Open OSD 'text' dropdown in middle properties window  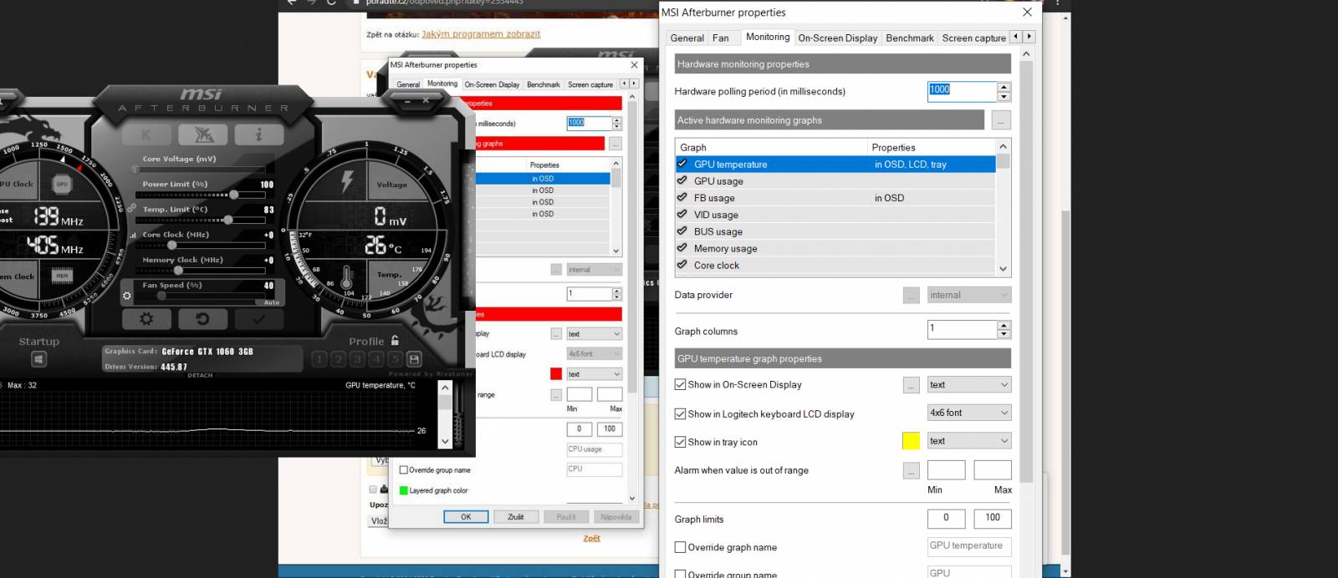(595, 334)
